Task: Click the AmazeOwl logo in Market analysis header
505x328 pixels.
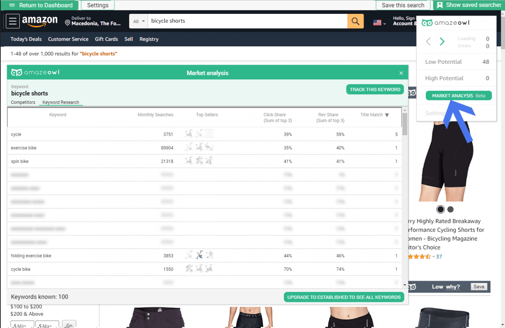Action: [x=35, y=72]
